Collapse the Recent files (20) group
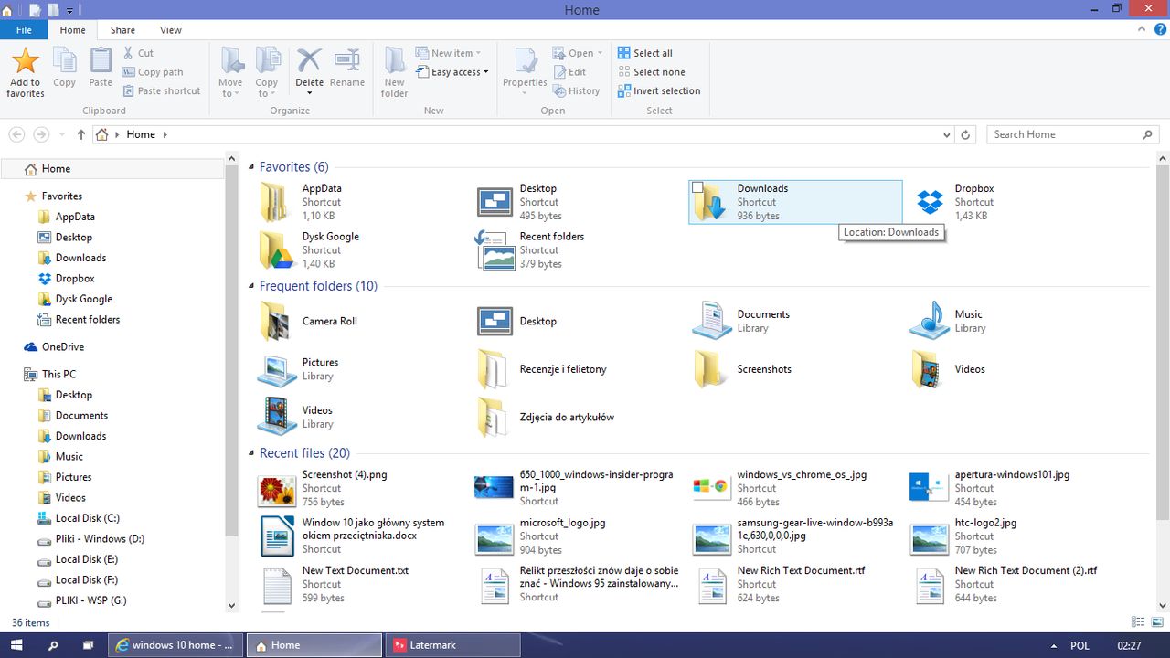This screenshot has height=658, width=1170. click(x=252, y=453)
